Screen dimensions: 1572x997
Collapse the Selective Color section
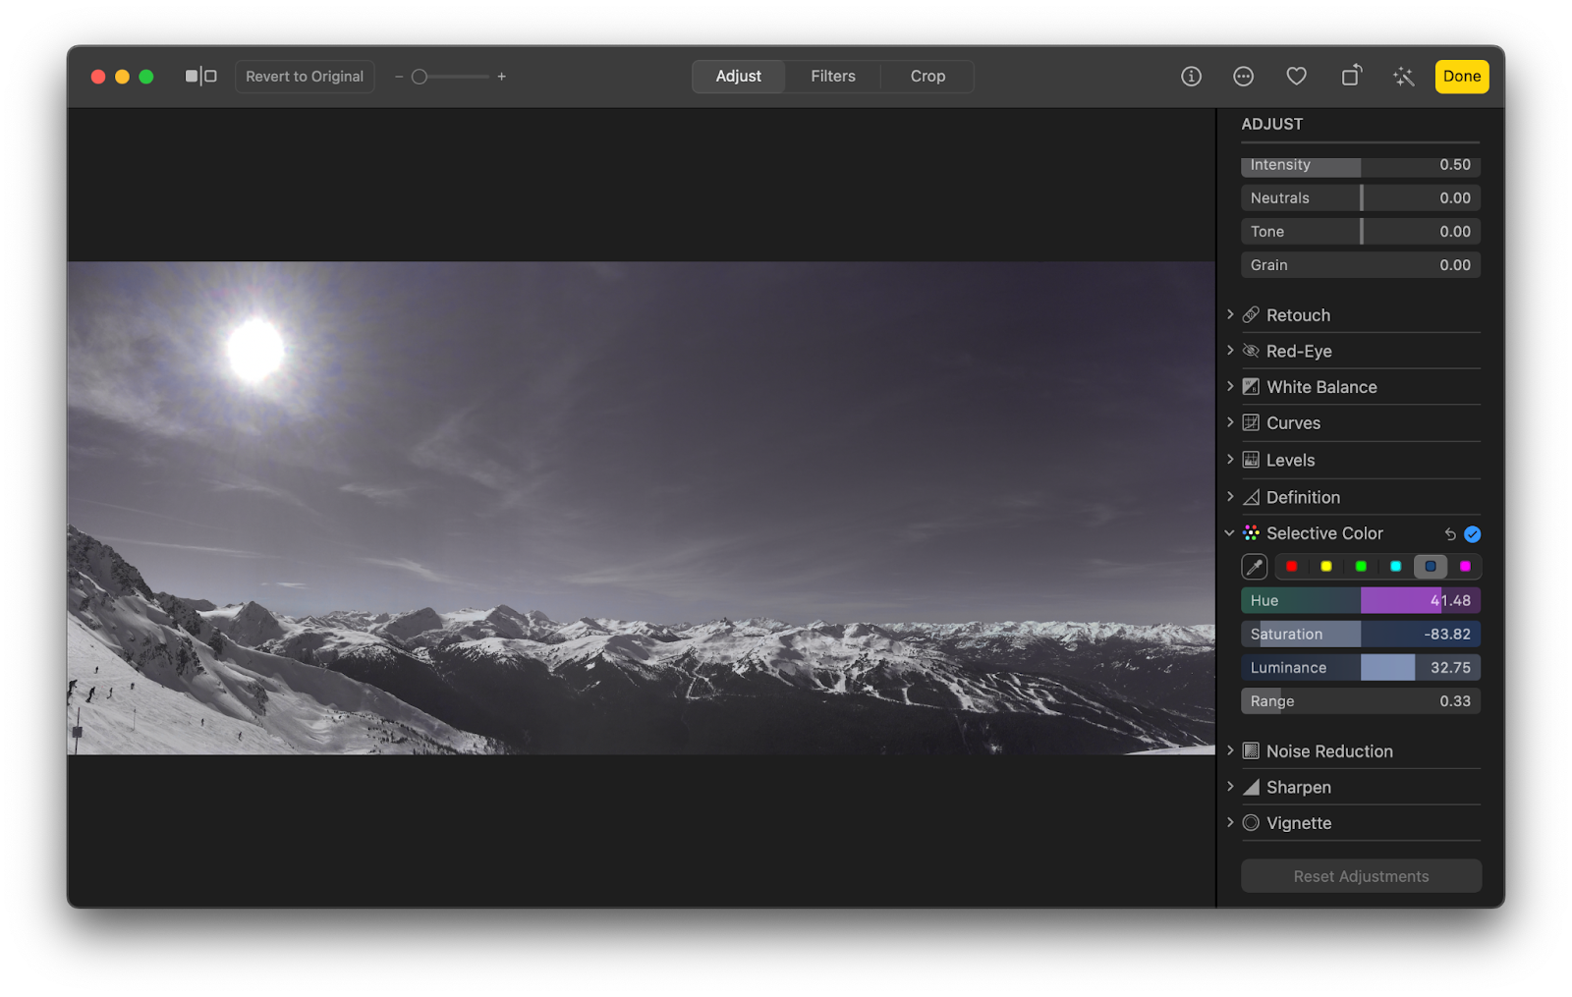1229,532
